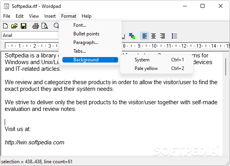This screenshot has height=166, width=230.
Task: Save the document with the floppy disk icon
Action: tap(24, 26)
